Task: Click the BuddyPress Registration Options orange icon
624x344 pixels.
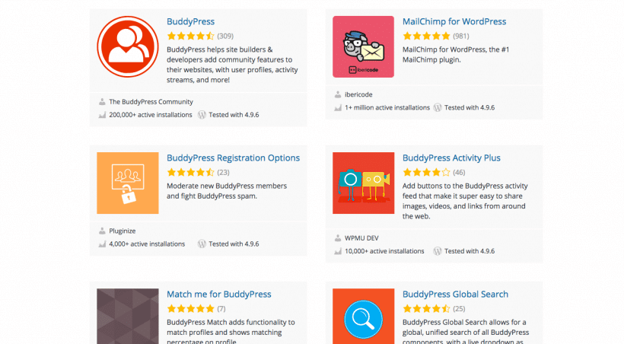Action: 128,183
